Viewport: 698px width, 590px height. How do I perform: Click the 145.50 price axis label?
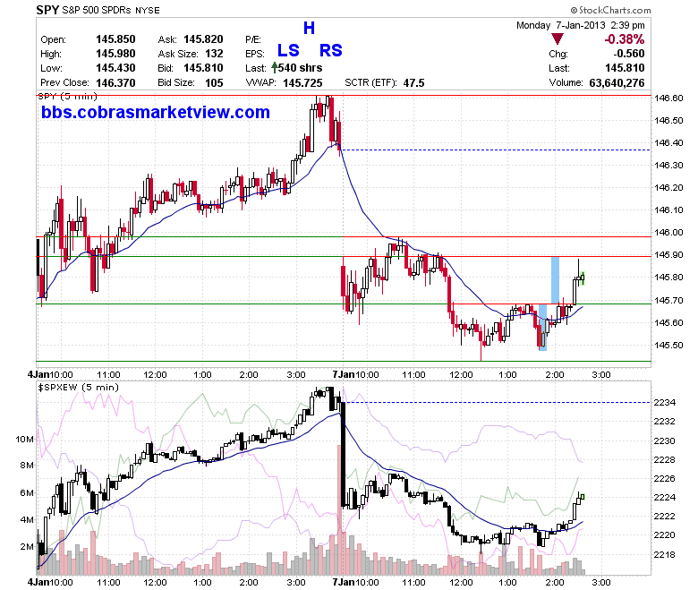point(668,345)
